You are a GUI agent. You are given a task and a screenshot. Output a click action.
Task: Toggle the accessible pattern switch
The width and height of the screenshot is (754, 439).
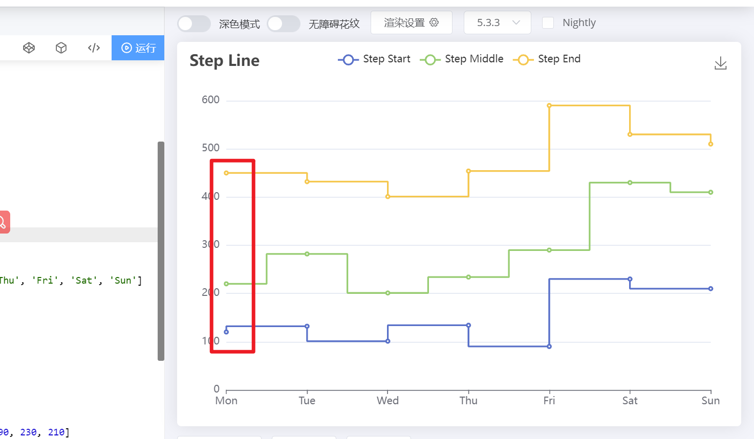[283, 24]
